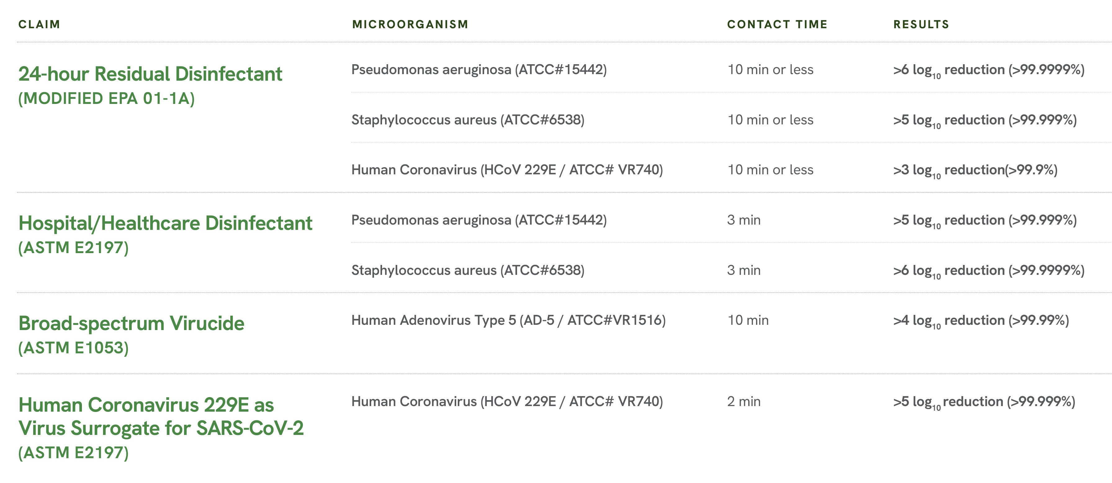Click the Staphylococcus aureus 3 min row
This screenshot has width=1112, height=483.
(x=731, y=270)
